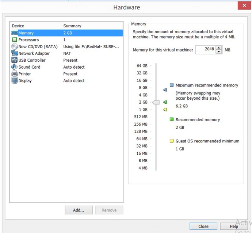
Task: Click the 512 MB label on memory scale
Action: coord(141,117)
